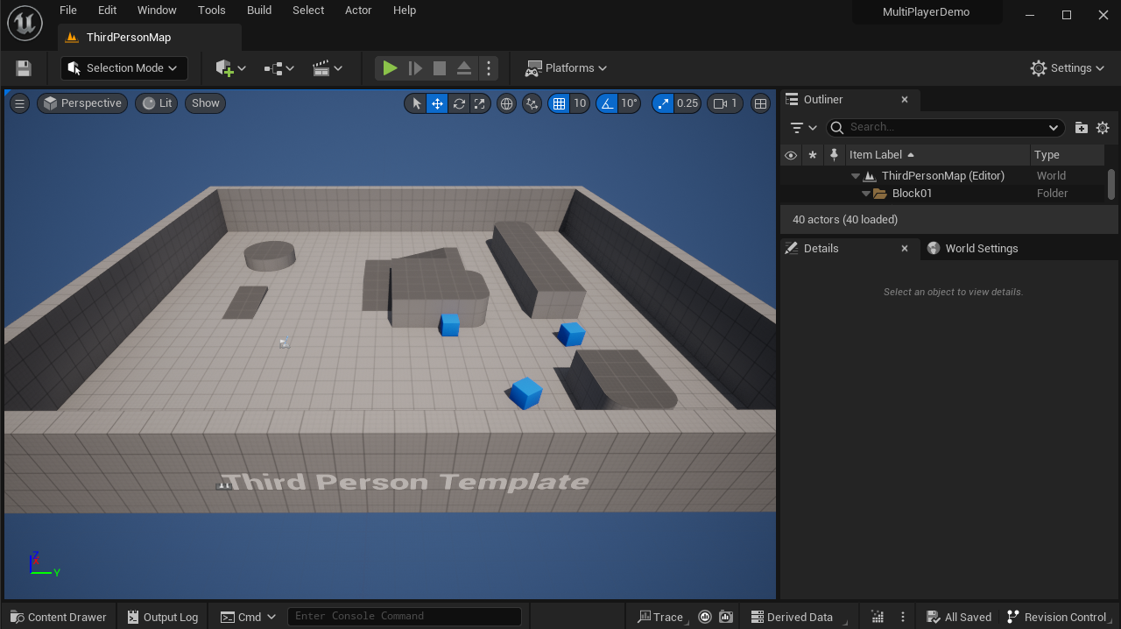
Task: Save the current level with the floppy disk icon
Action: [x=24, y=68]
